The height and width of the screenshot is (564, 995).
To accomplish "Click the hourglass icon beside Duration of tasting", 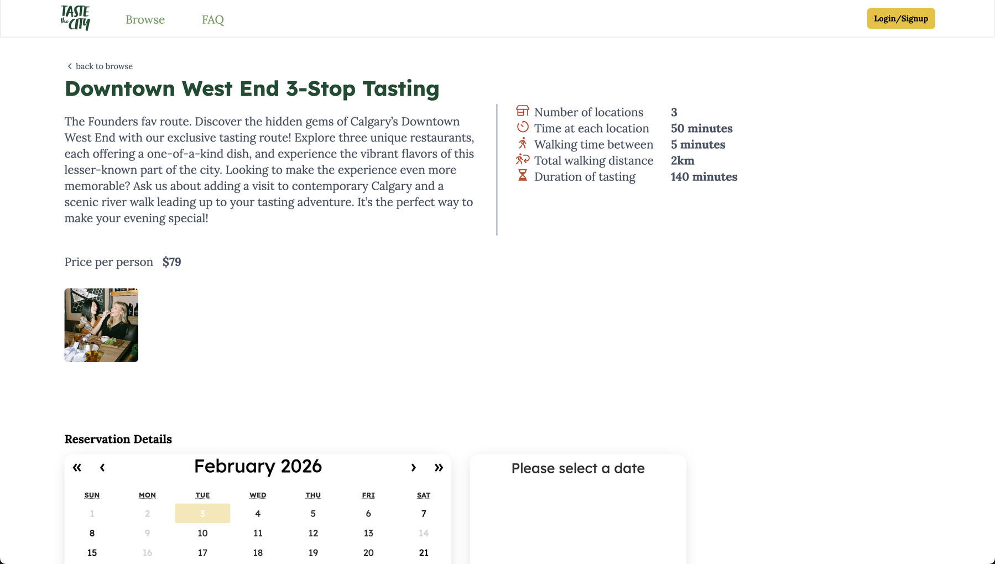I will coord(522,176).
